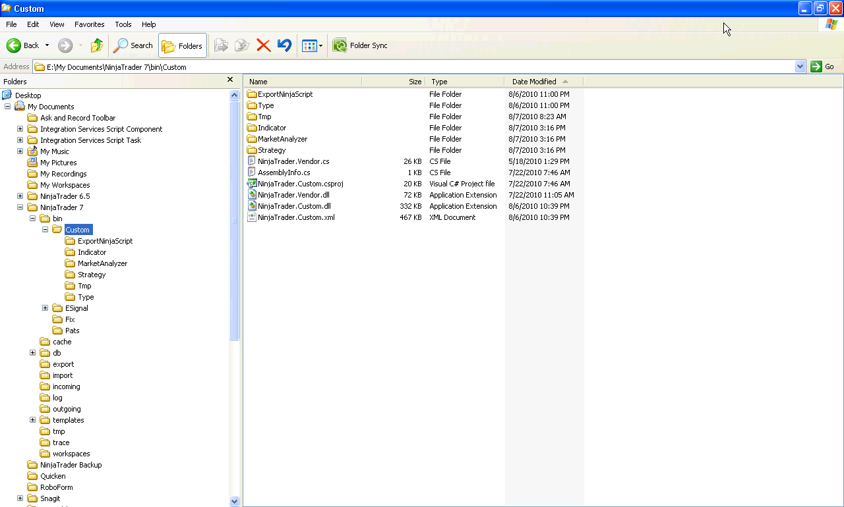
Task: Expand Integration Services Script Component node
Action: point(20,129)
